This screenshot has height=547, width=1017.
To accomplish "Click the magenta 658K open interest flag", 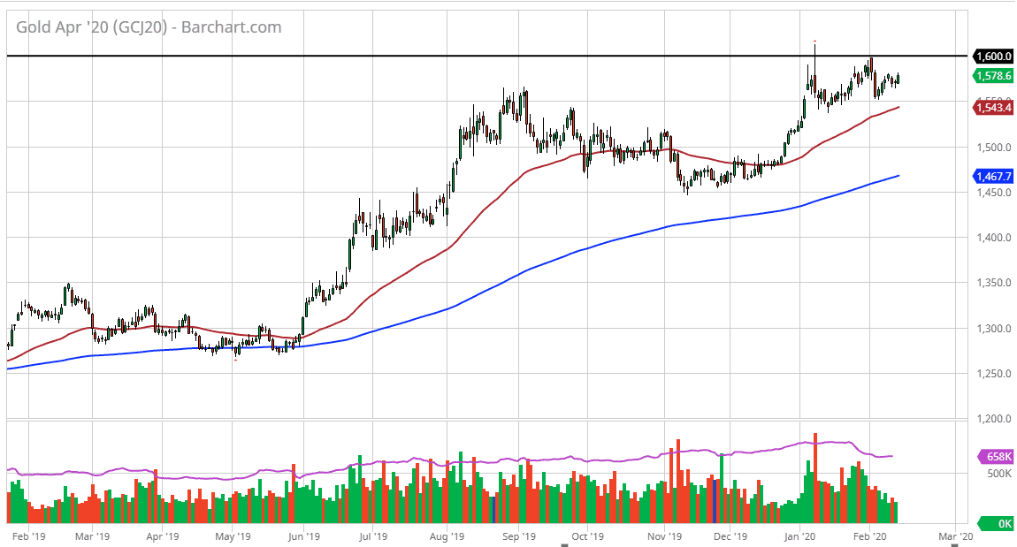I will (997, 457).
